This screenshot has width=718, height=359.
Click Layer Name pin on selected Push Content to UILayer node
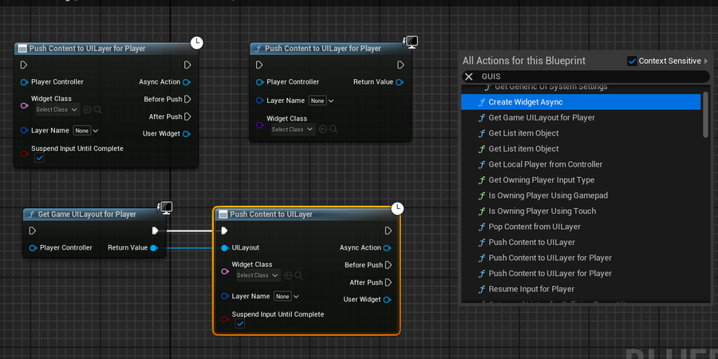tap(224, 297)
